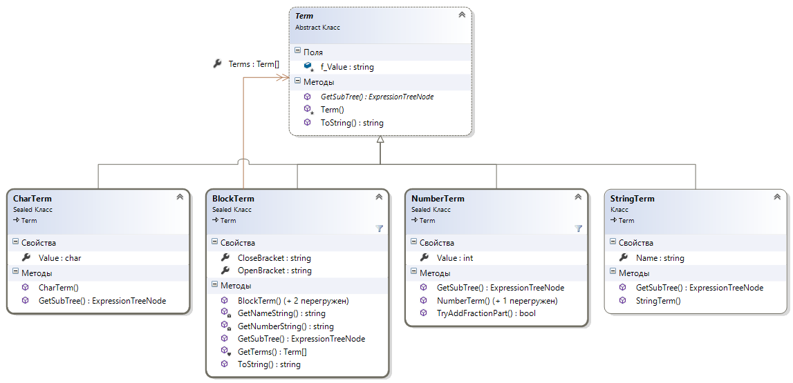Click the GetSubTree icon in NumberTerm
This screenshot has height=383, width=793.
pyautogui.click(x=424, y=287)
